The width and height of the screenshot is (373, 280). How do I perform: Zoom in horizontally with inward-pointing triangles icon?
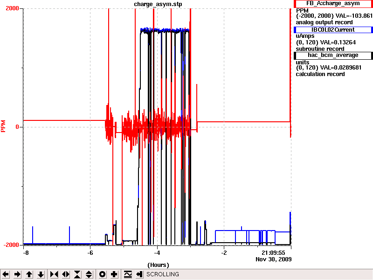(x=54, y=274)
